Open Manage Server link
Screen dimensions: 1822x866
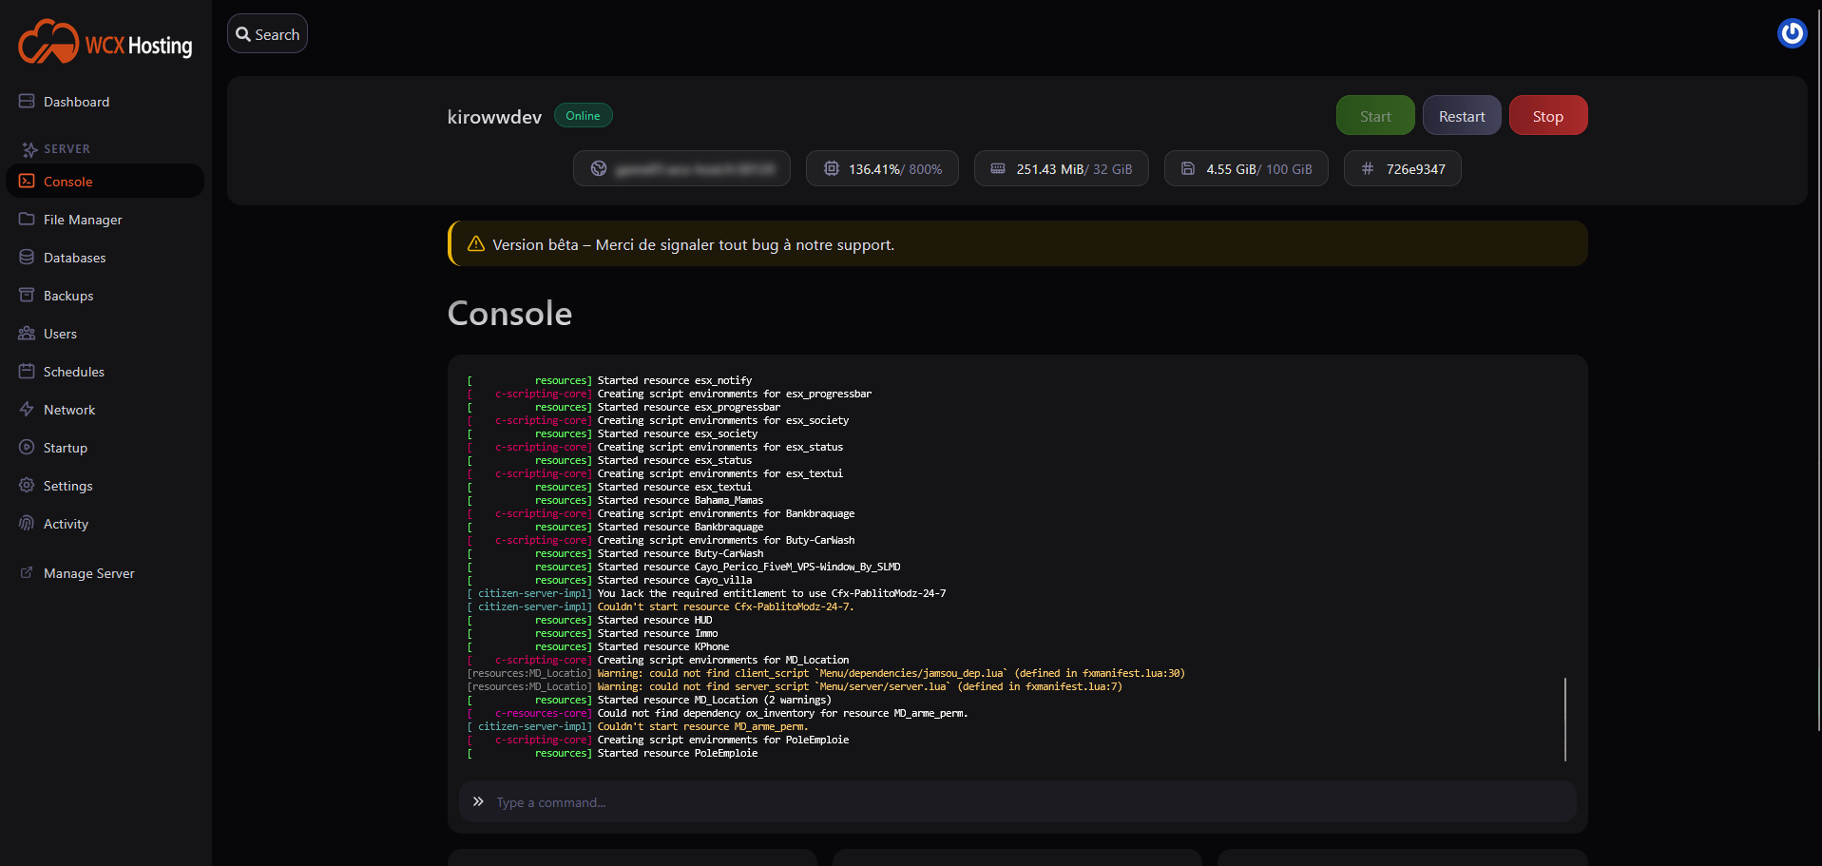(105, 573)
